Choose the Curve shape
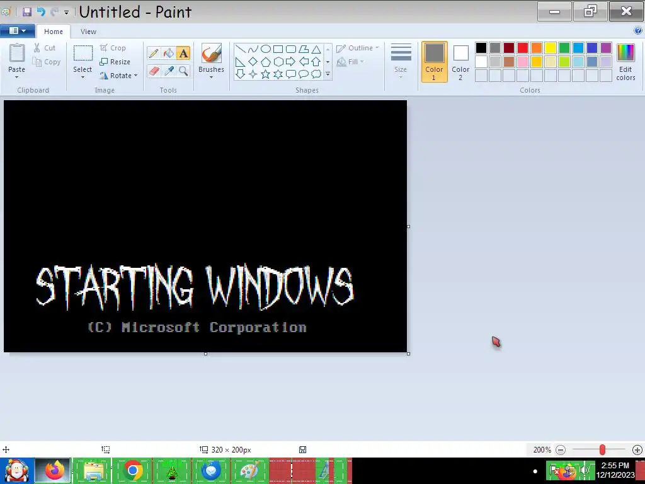Viewport: 645px width, 484px height. [x=253, y=49]
